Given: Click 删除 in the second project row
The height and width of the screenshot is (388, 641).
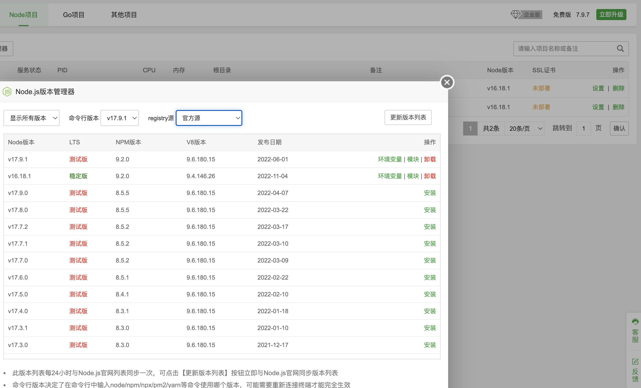Looking at the screenshot, I should click(x=618, y=107).
